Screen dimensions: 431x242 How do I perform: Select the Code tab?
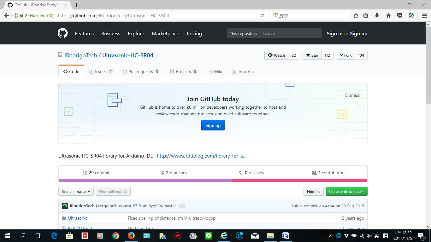click(71, 72)
